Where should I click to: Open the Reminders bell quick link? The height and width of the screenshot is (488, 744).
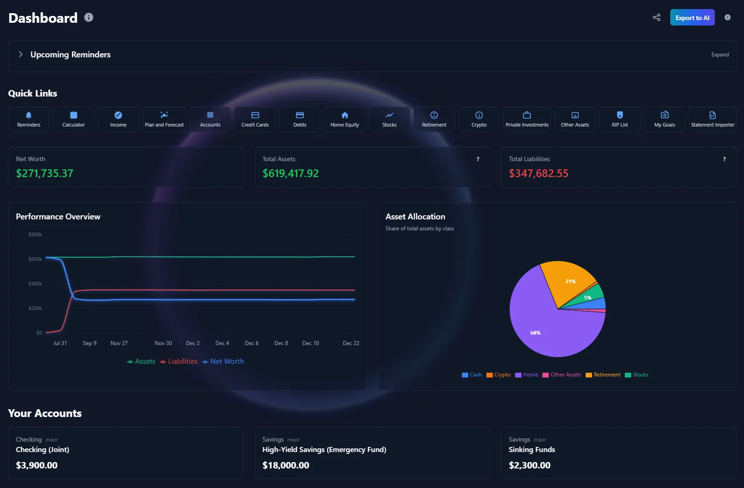(x=29, y=119)
